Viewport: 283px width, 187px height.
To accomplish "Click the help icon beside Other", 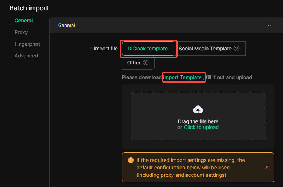I will coord(145,63).
